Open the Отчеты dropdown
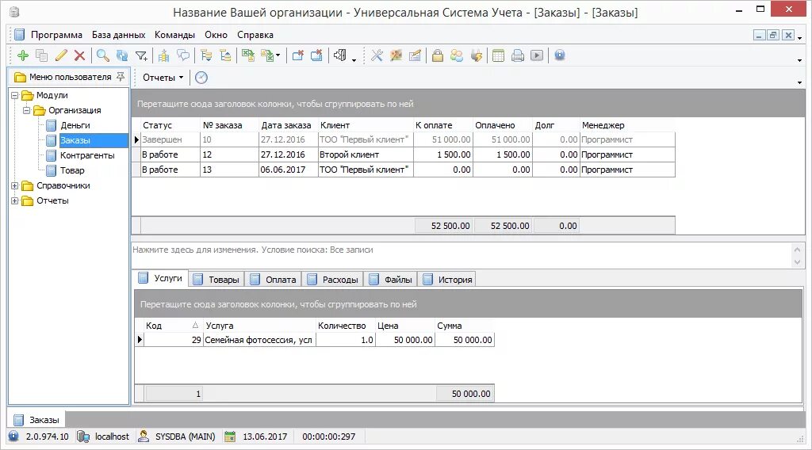Viewport: 812px width, 450px height. (x=163, y=78)
